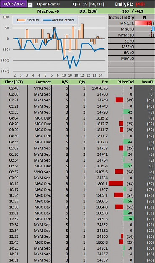Select the 13:45 time cell
Image resolution: width=155 pixels, height=263 pixels.
tap(14, 242)
